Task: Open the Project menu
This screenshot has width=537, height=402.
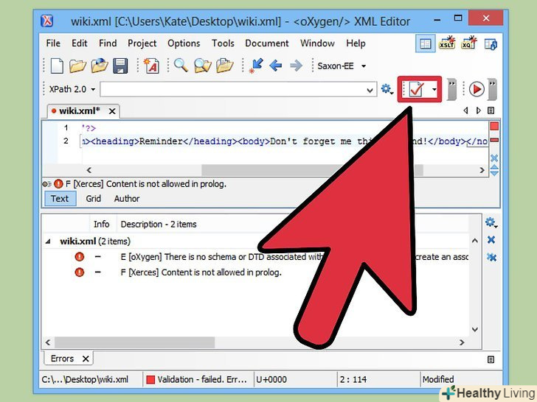Action: click(142, 43)
